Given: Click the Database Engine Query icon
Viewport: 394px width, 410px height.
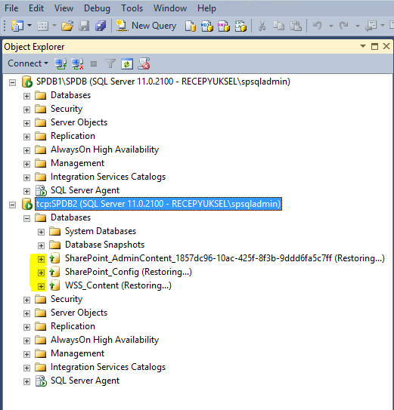Looking at the screenshot, I should pos(191,26).
